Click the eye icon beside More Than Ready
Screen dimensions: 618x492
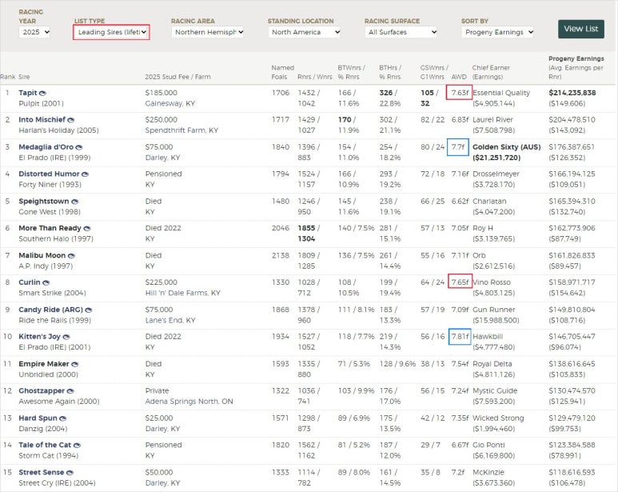(87, 228)
